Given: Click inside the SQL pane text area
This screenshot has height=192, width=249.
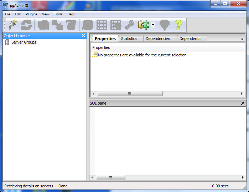Looking at the screenshot, I should (170, 141).
